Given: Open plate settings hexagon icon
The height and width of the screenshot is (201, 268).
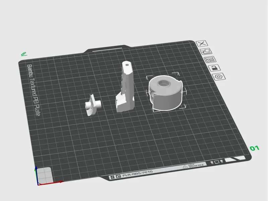Looking at the screenshot, I should [219, 77].
